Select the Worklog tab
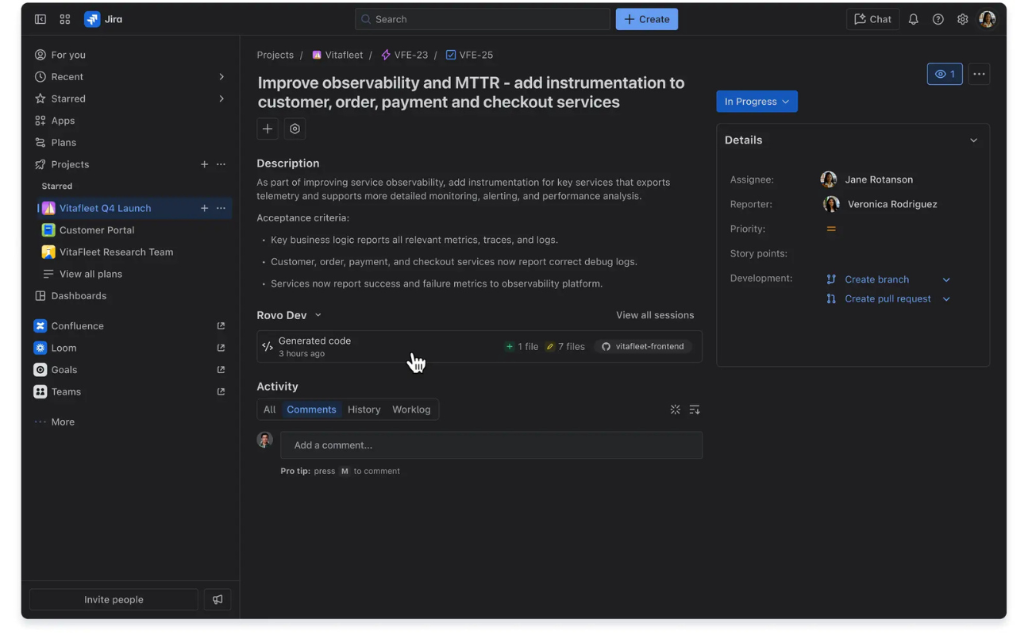 tap(411, 410)
